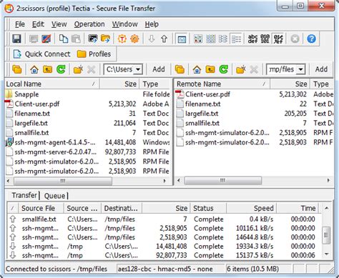Sort transfers by Status column
Image resolution: width=339 pixels, height=278 pixels.
(208, 208)
